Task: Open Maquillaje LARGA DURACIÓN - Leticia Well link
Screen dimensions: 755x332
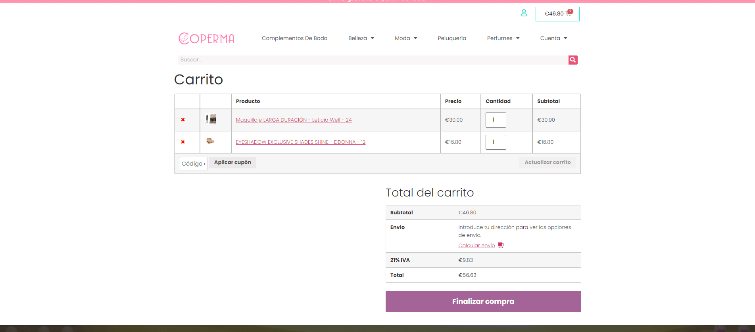Action: (294, 120)
